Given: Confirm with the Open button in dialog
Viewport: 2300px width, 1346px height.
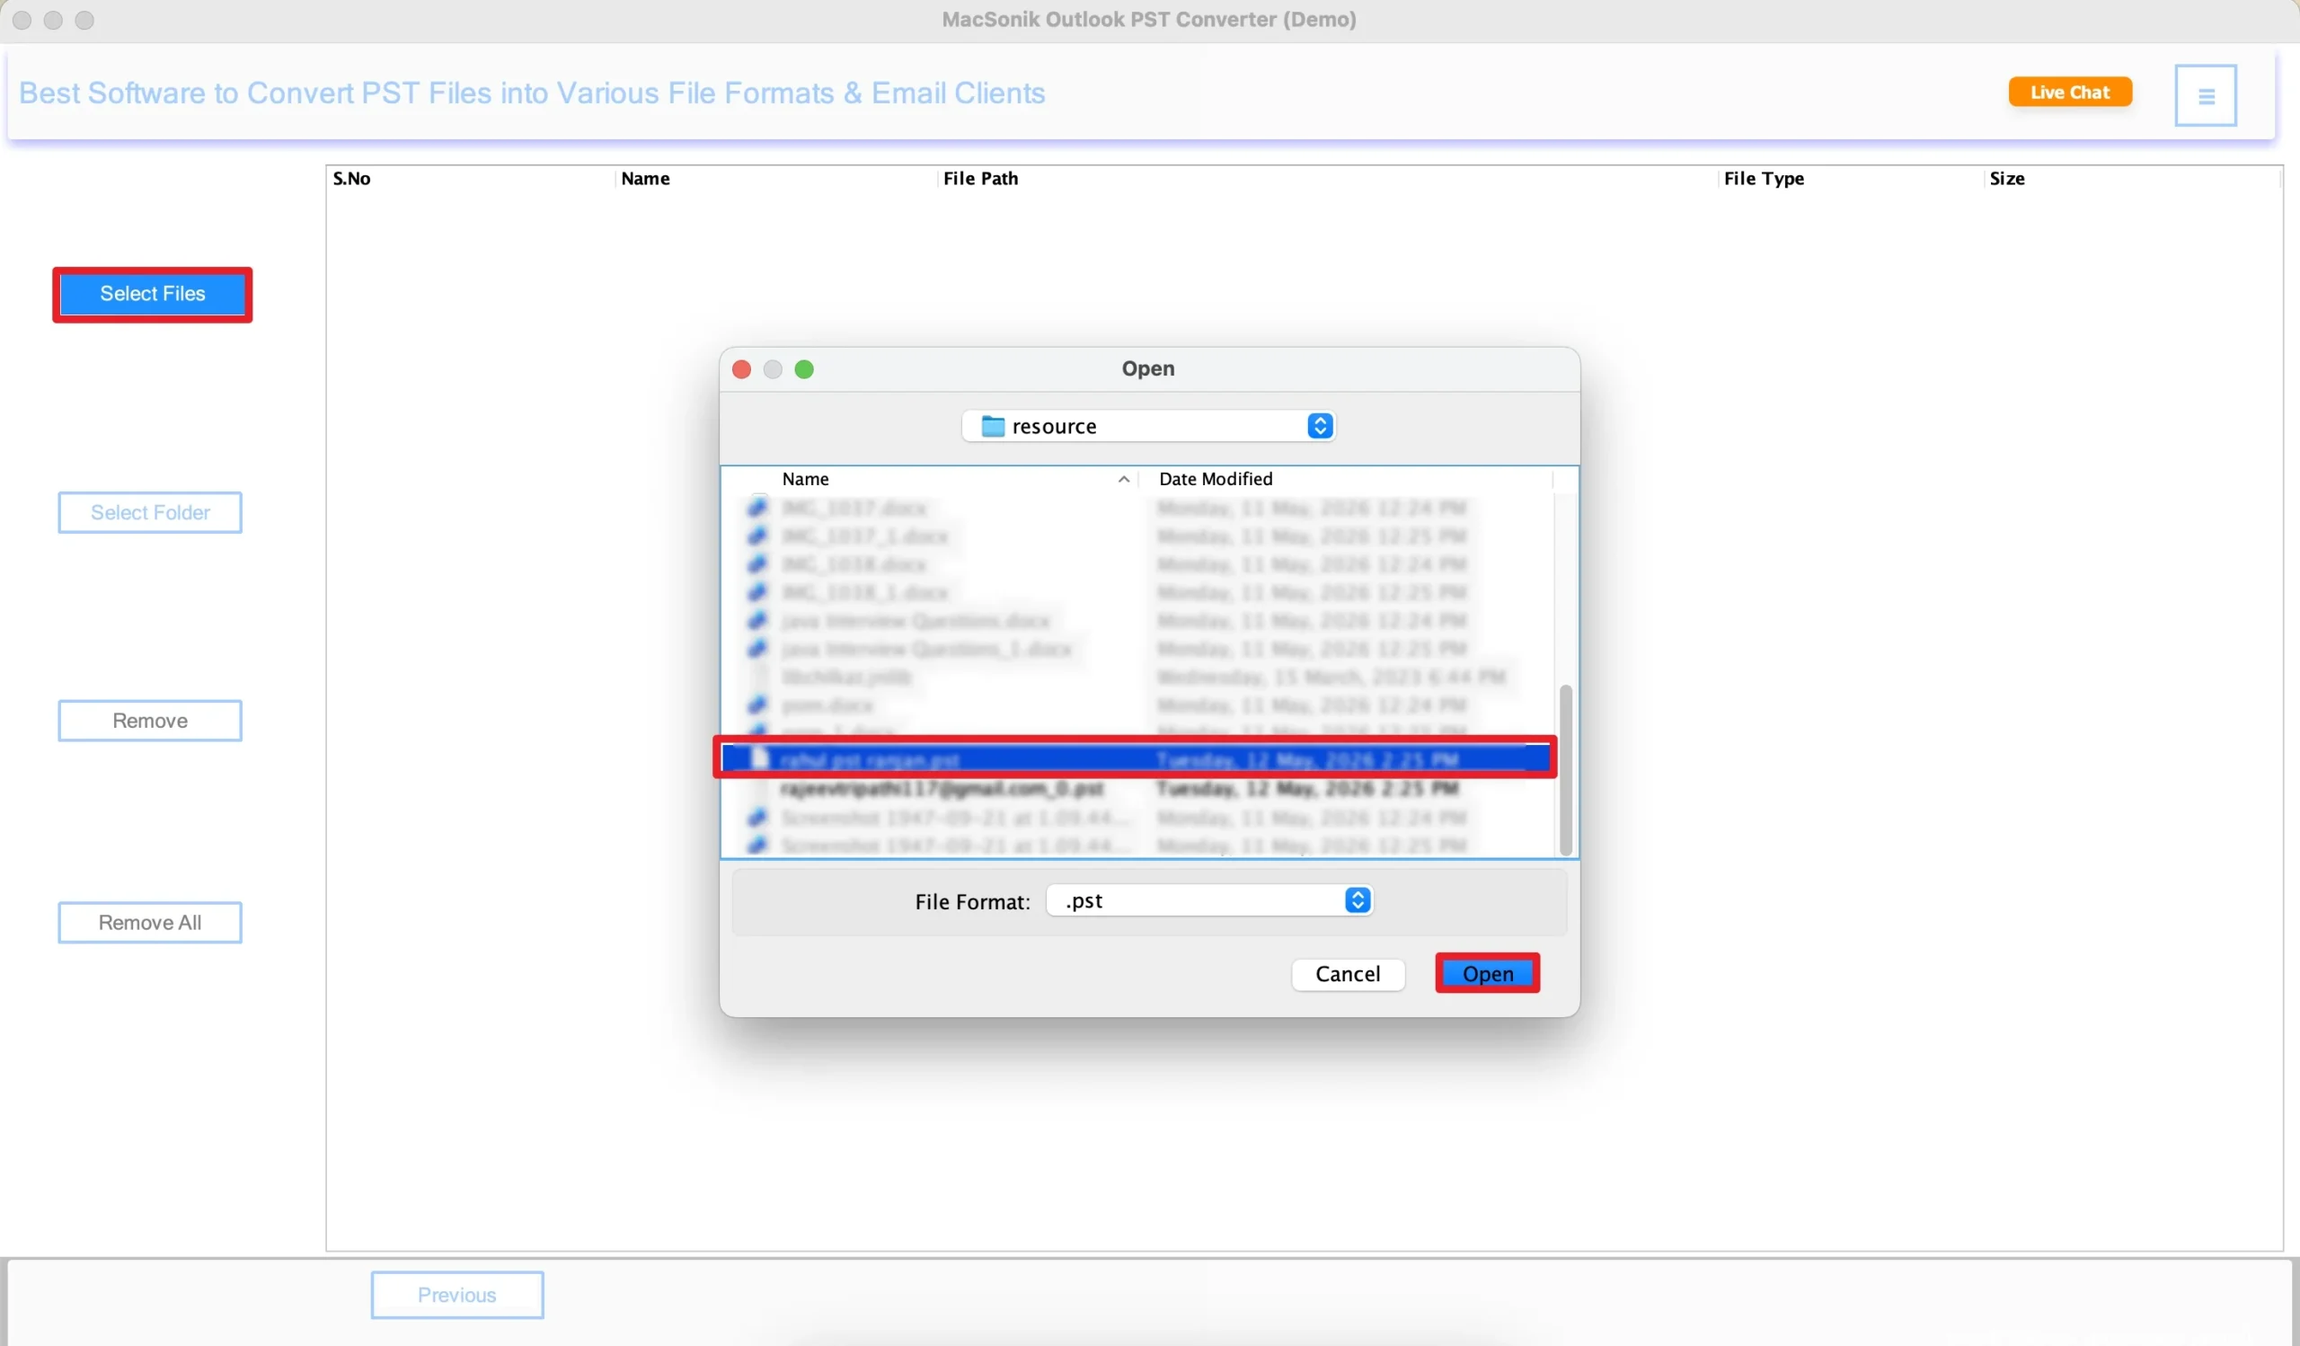Looking at the screenshot, I should click(x=1487, y=974).
